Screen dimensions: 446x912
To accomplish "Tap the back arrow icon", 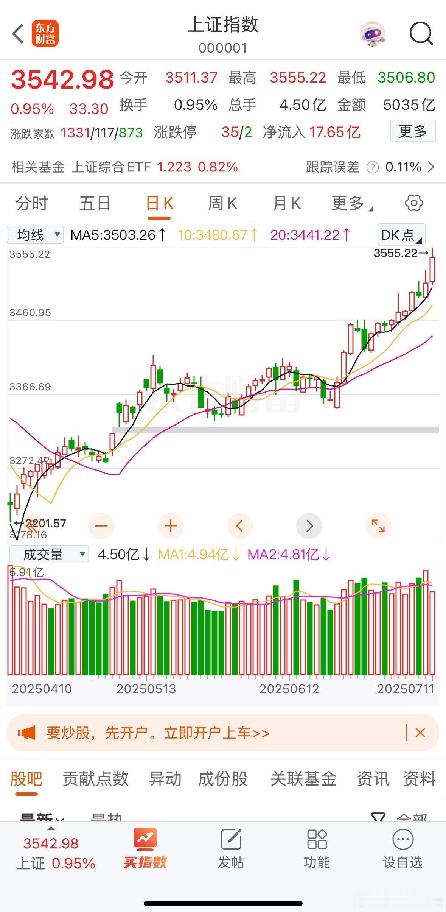I will click(18, 34).
